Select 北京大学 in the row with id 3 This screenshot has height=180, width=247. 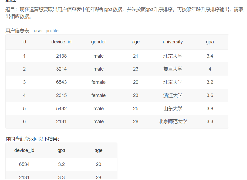click(173, 82)
